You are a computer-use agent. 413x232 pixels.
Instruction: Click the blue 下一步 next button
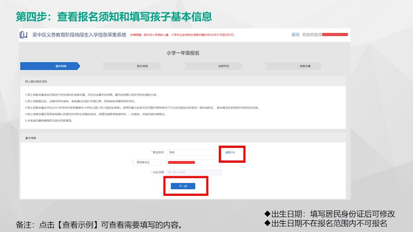(x=183, y=186)
